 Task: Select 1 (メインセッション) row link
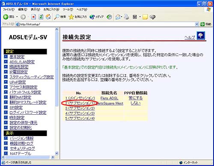[80, 98]
